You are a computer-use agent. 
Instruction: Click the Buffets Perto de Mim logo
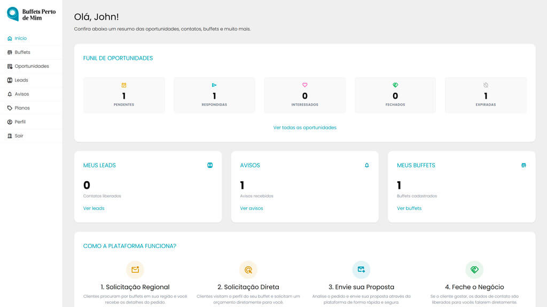[x=32, y=14]
